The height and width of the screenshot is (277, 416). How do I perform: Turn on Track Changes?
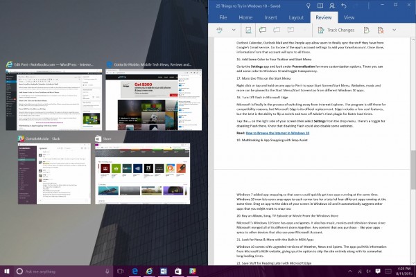coord(336,30)
